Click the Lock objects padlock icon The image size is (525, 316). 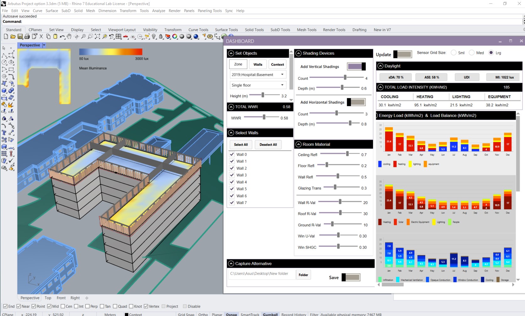coord(161,37)
